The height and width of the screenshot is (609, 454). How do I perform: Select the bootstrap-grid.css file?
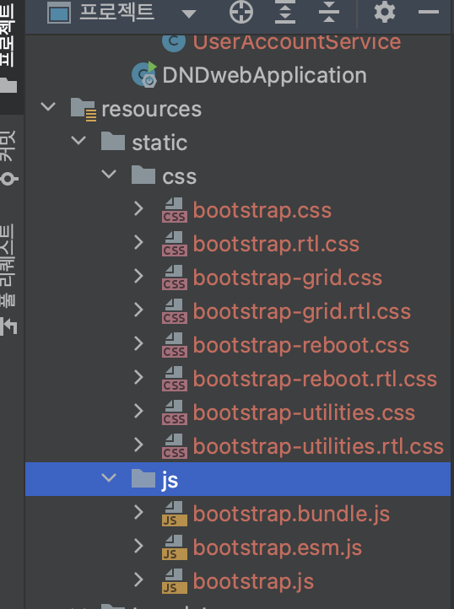pyautogui.click(x=288, y=278)
